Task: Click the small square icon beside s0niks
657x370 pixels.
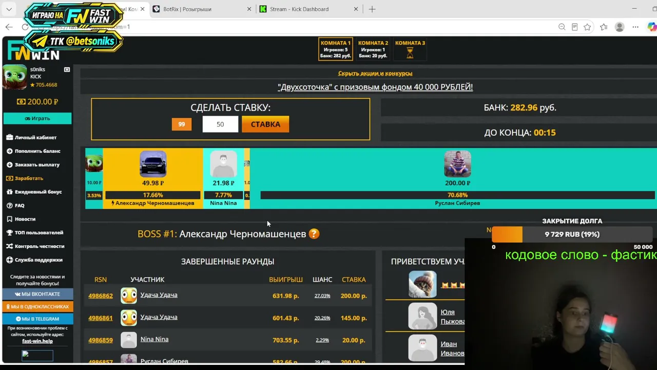Action: (67, 69)
